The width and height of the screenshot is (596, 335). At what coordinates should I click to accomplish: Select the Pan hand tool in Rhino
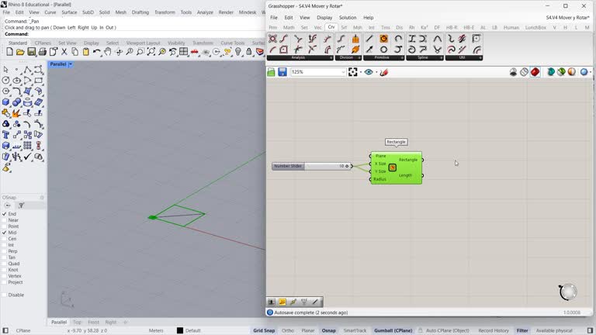coord(108,52)
